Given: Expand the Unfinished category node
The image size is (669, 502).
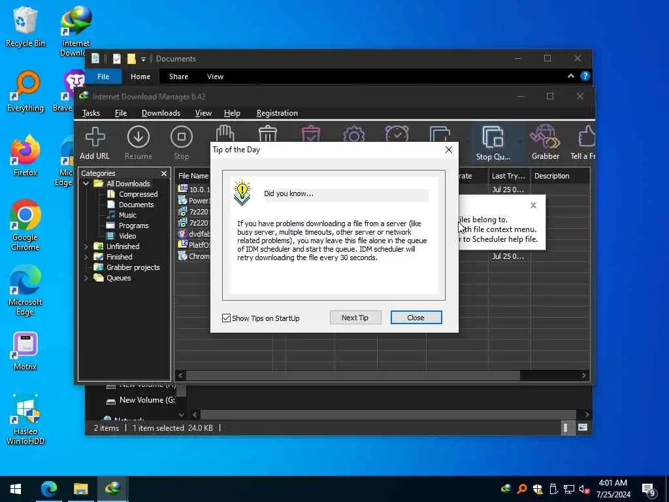Looking at the screenshot, I should (x=86, y=246).
